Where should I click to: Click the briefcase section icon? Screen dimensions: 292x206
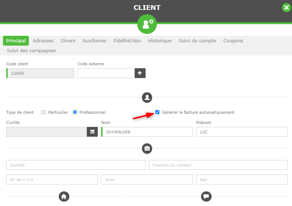point(147,149)
